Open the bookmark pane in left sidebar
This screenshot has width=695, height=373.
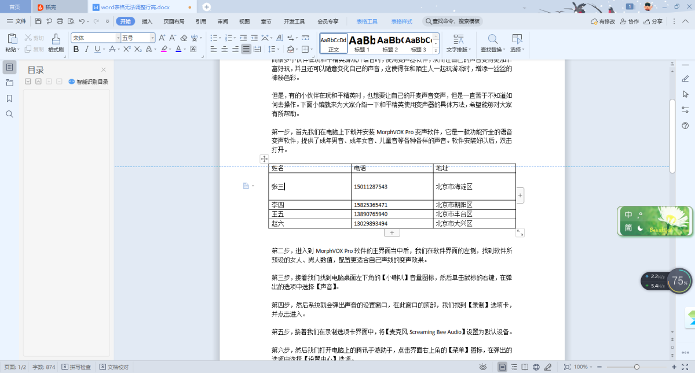click(9, 98)
